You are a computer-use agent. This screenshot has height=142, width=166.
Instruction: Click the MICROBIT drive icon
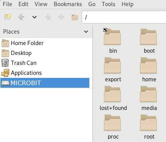(x=5, y=83)
